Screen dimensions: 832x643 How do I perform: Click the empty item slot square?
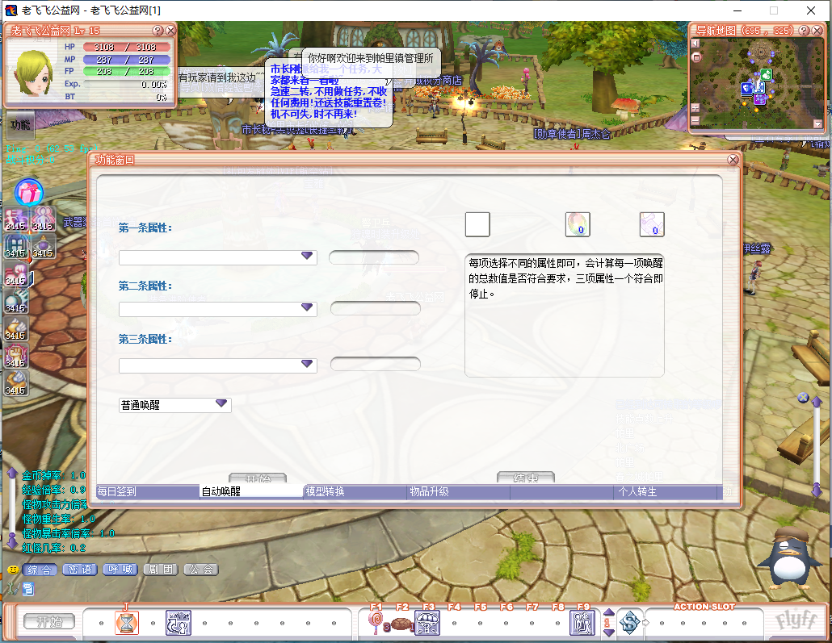[x=477, y=224]
